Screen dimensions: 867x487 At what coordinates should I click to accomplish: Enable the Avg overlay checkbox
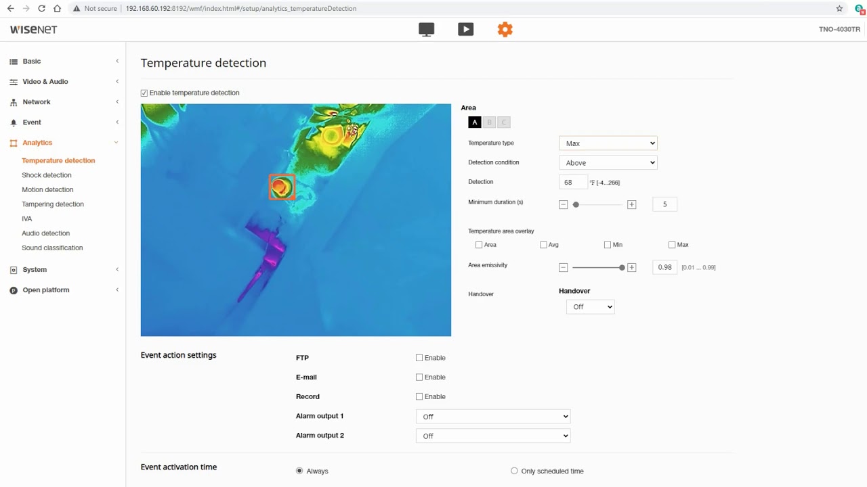click(x=543, y=245)
